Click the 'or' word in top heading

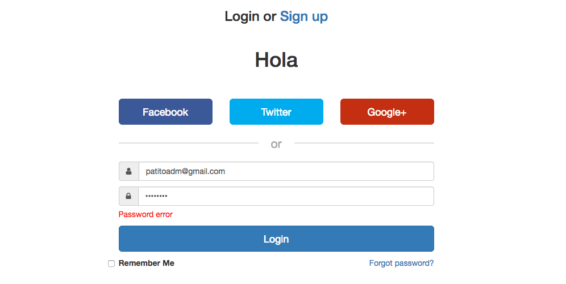click(x=269, y=16)
